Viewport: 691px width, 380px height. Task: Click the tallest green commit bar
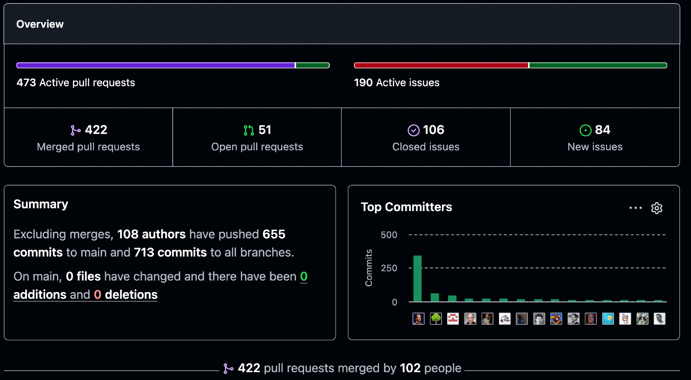[417, 278]
